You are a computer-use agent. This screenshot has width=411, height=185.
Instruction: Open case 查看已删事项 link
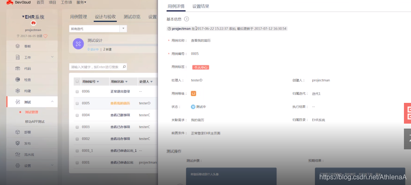(120, 115)
